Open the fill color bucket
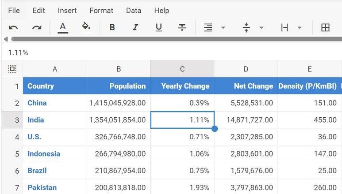The width and height of the screenshot is (342, 194). tap(86, 26)
